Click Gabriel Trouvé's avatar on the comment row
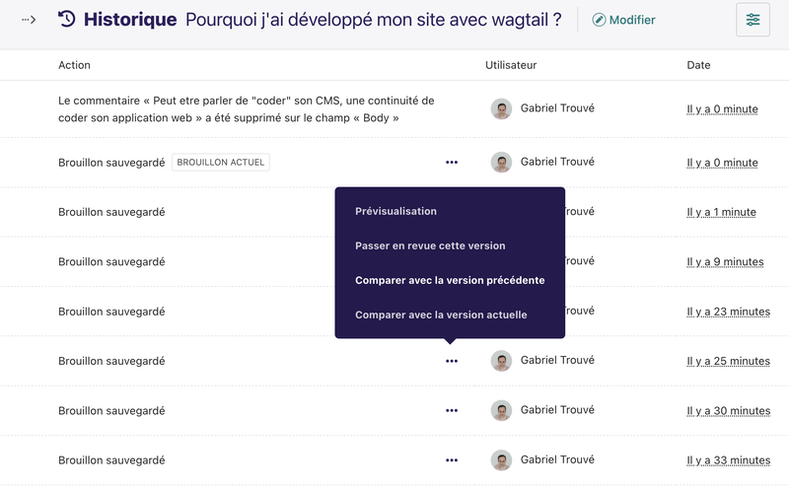Viewport: 789px width, 489px height. point(501,108)
